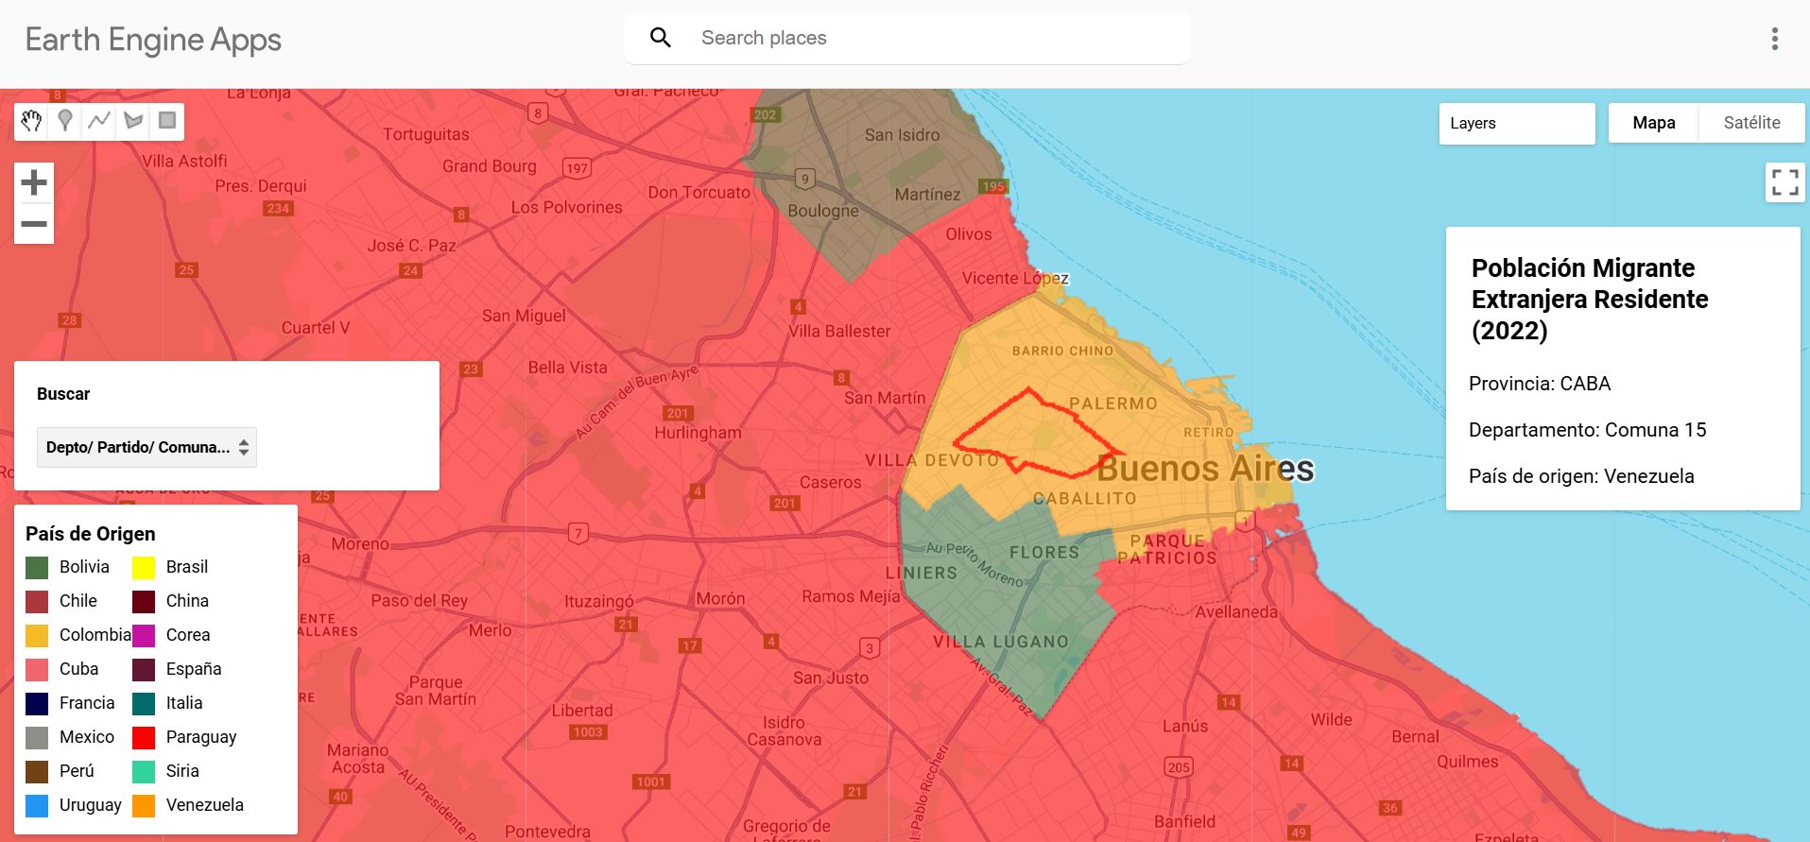Open the Depto/Partido/Comuna dropdown

(x=147, y=447)
